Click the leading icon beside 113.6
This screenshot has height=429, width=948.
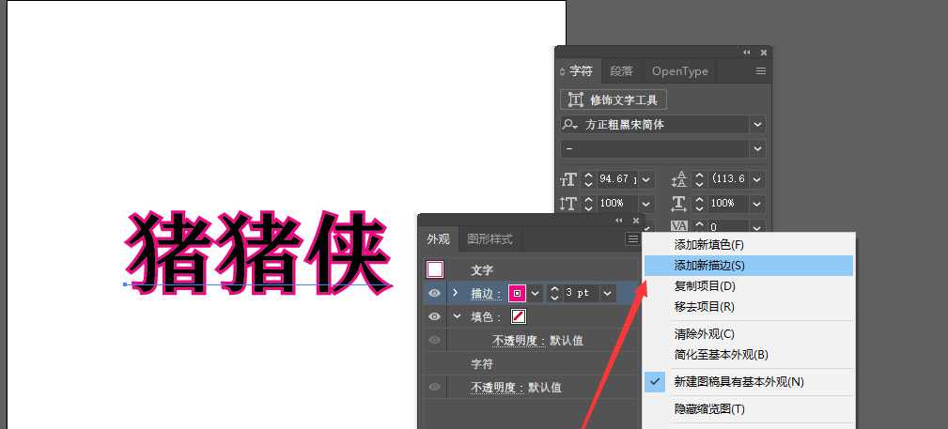point(679,179)
